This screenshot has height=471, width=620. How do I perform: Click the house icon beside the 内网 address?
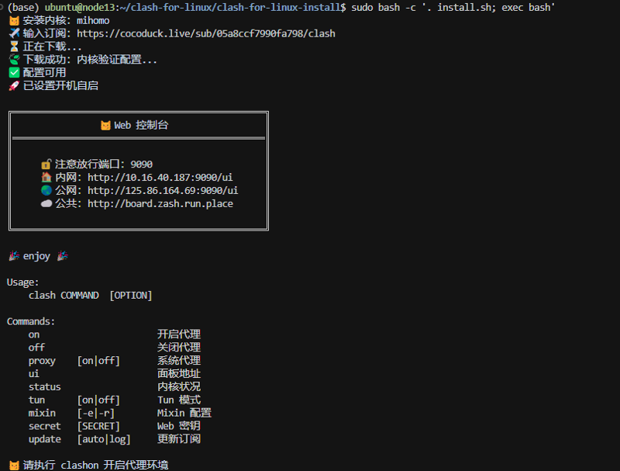[45, 177]
